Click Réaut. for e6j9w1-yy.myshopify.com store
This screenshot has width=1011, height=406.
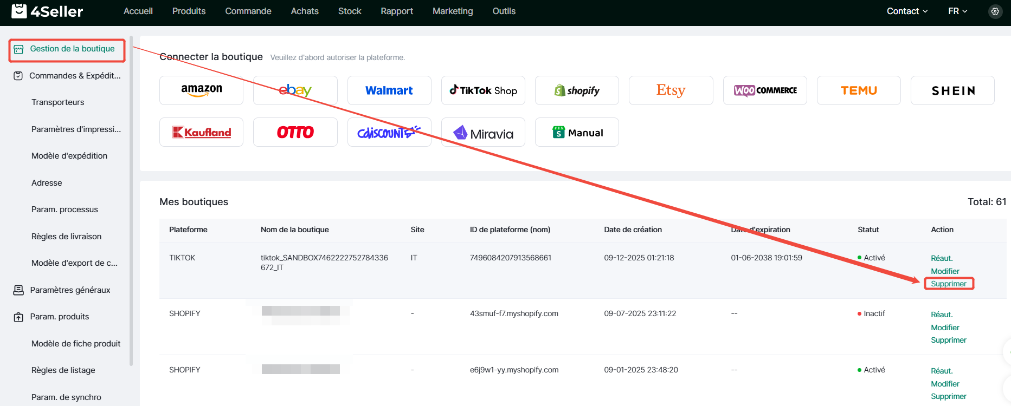click(942, 371)
